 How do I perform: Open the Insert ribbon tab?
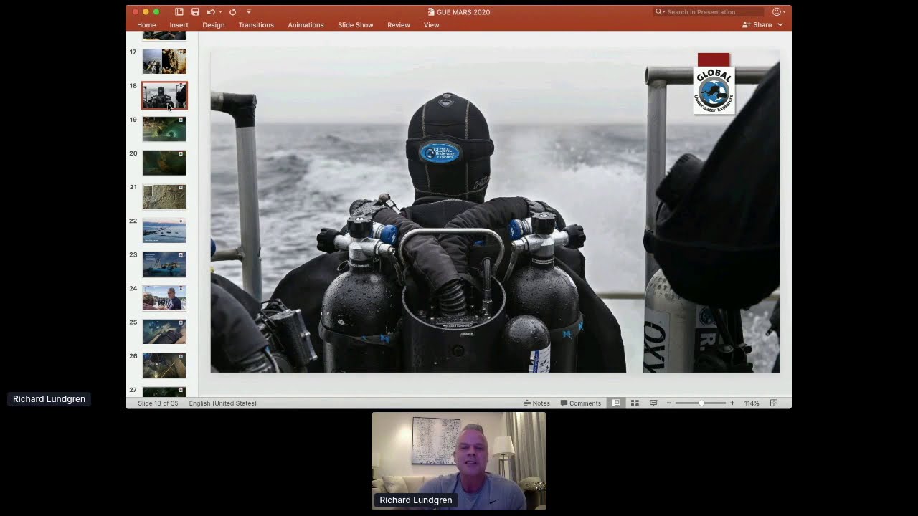tap(179, 25)
